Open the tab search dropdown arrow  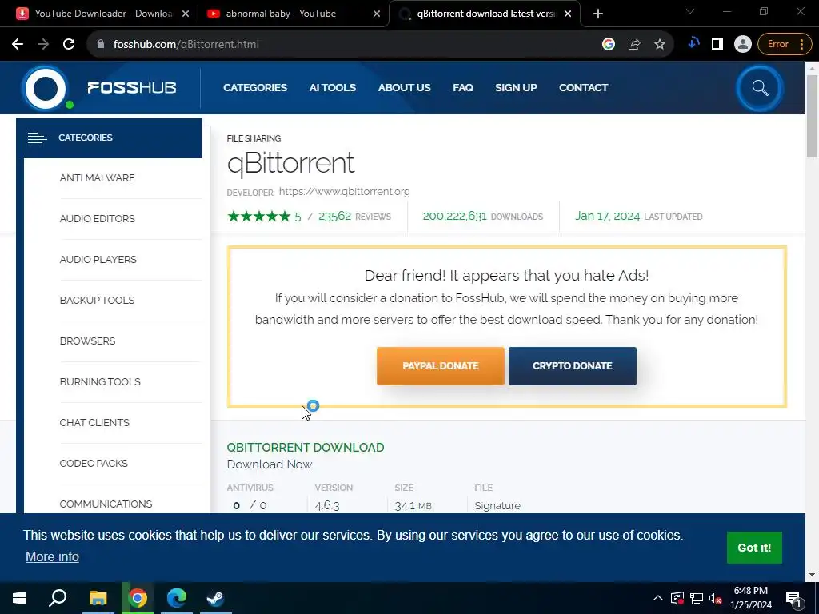pyautogui.click(x=690, y=11)
